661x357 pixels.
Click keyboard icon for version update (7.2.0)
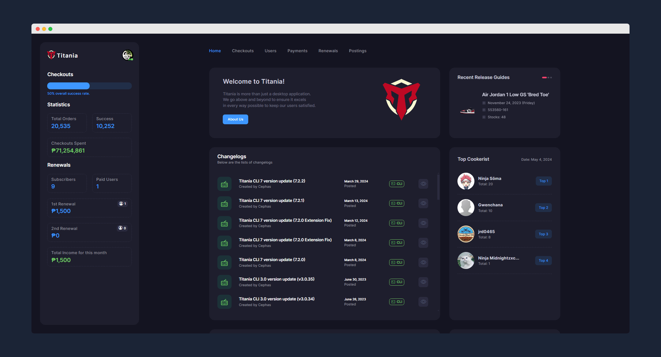point(224,262)
